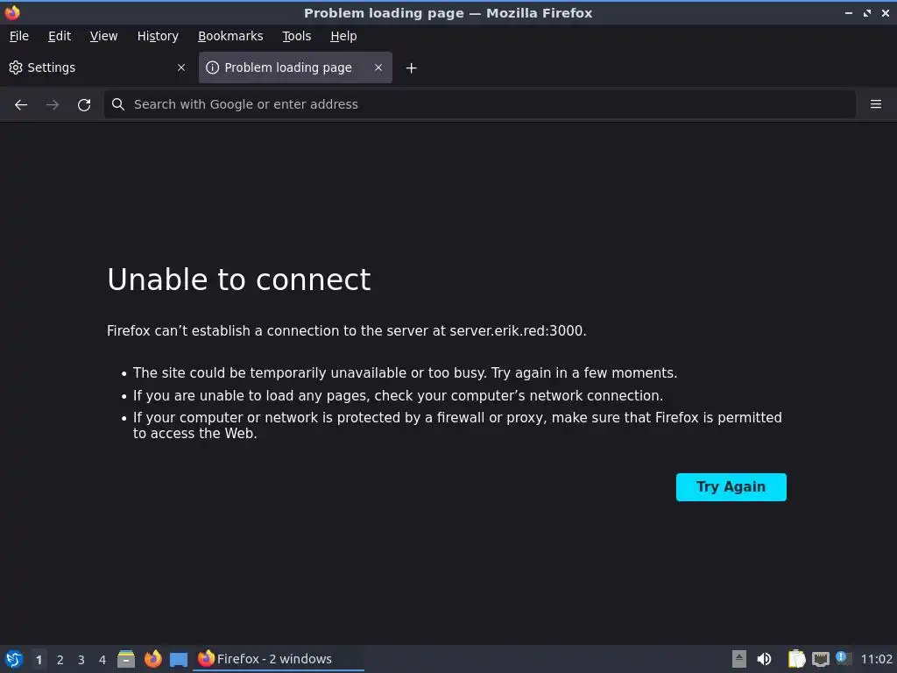Screen dimensions: 897x673
Task: Click the removable media eject tray icon
Action: point(739,659)
